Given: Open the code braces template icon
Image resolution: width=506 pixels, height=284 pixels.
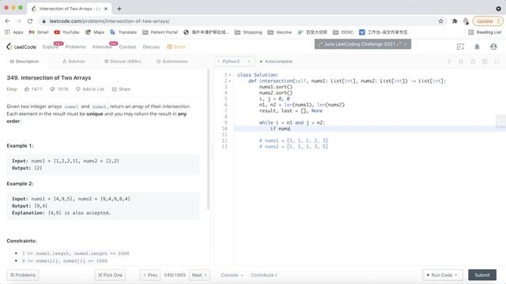Looking at the screenshot, I should tap(461, 62).
